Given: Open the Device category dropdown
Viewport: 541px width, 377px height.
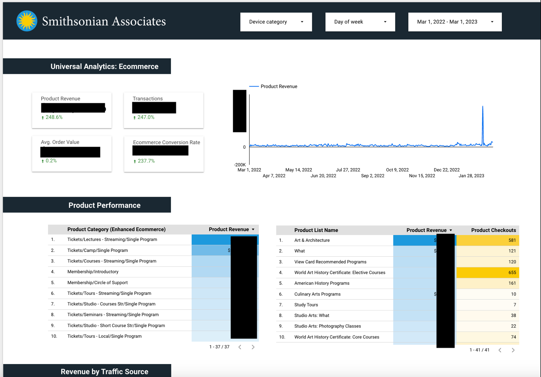Looking at the screenshot, I should 276,22.
